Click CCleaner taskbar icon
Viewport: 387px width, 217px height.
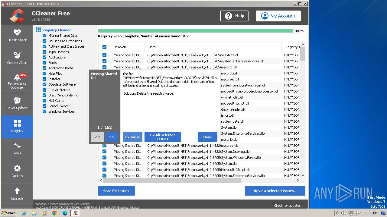(76, 213)
